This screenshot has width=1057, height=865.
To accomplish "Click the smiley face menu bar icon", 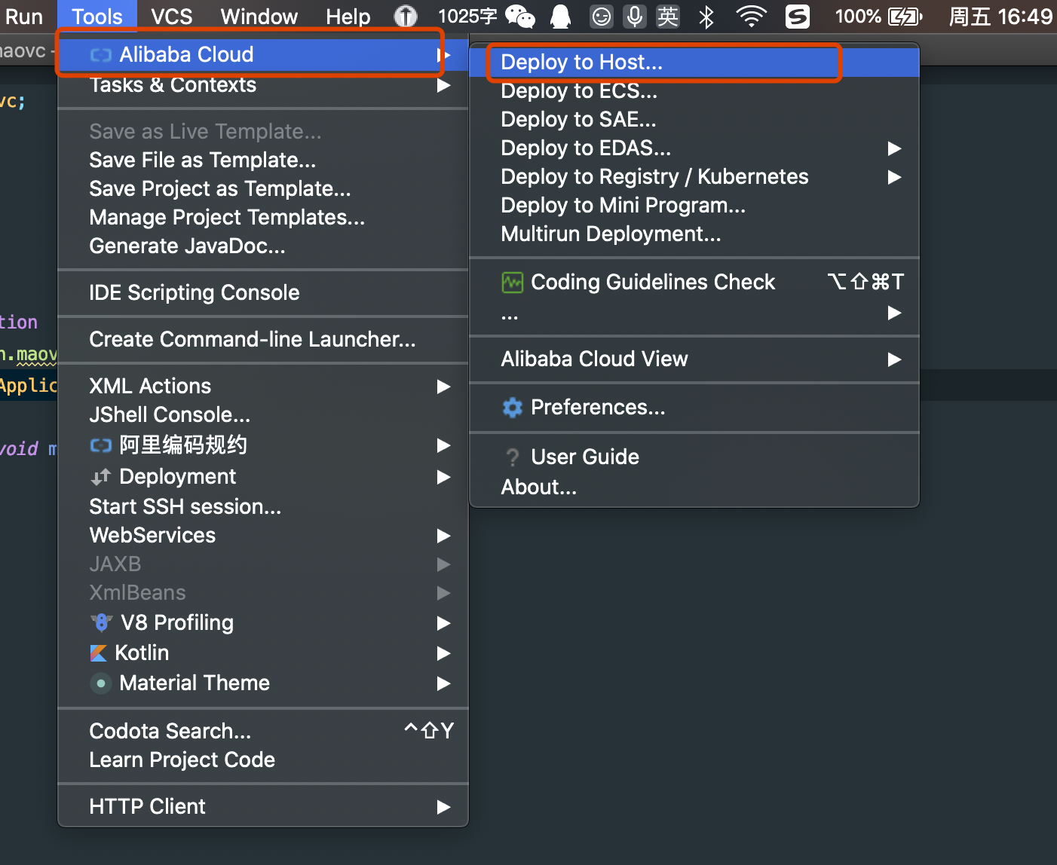I will [x=602, y=16].
